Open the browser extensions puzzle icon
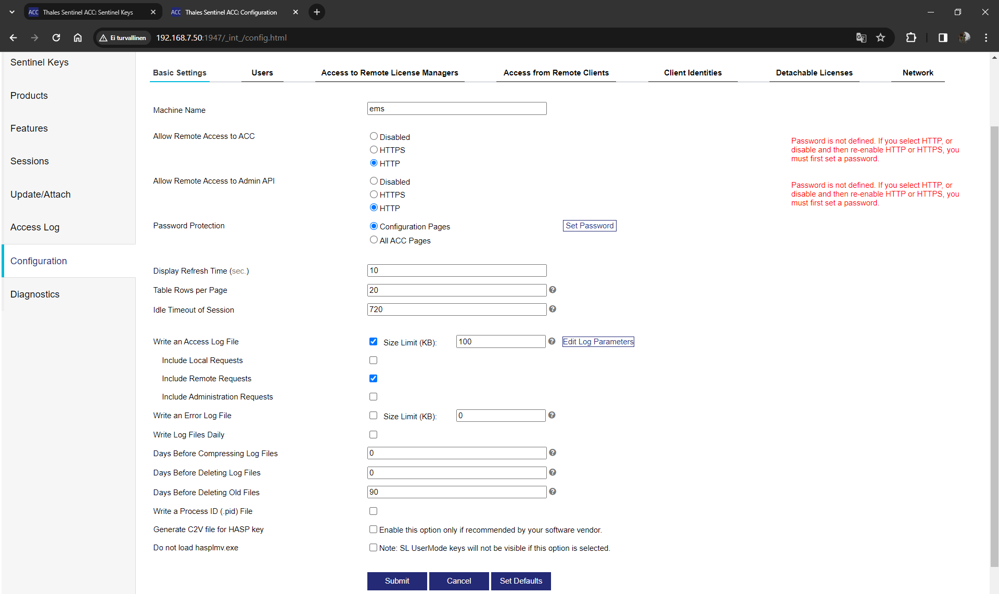The image size is (999, 594). (911, 37)
